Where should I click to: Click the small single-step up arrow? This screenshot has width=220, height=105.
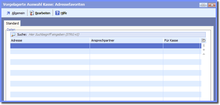(204, 54)
